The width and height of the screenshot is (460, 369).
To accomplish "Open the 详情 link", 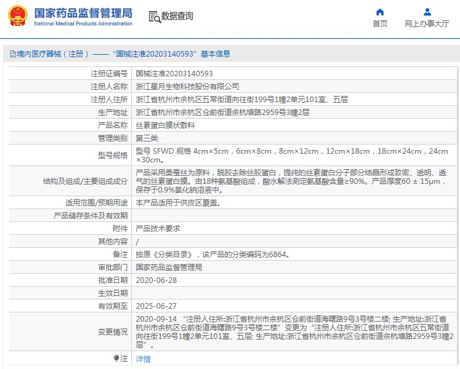I will [x=143, y=359].
